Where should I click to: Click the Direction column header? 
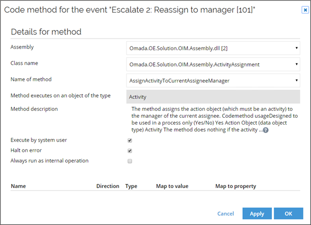click(x=108, y=186)
